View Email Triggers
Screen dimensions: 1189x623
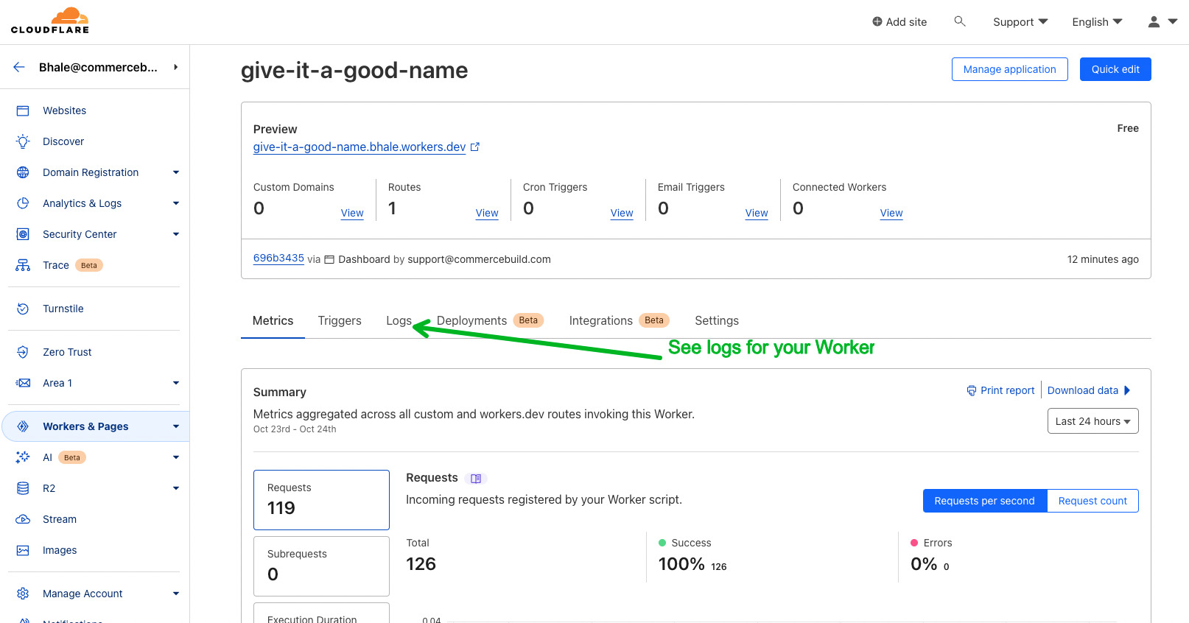tap(757, 213)
